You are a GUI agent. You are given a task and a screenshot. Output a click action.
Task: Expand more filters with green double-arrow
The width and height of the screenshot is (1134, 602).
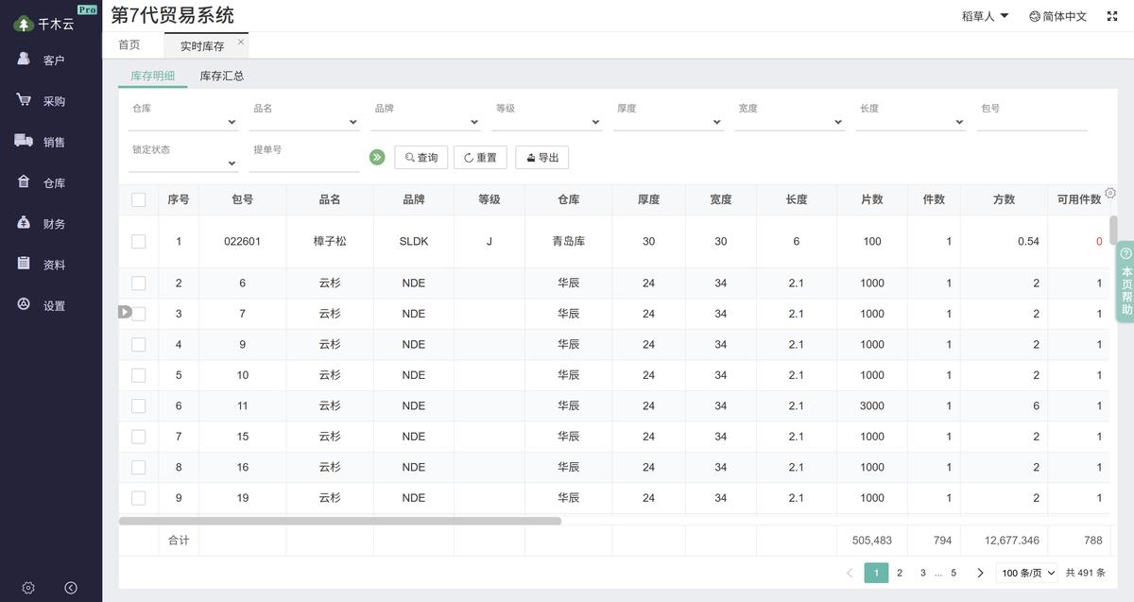click(x=377, y=158)
